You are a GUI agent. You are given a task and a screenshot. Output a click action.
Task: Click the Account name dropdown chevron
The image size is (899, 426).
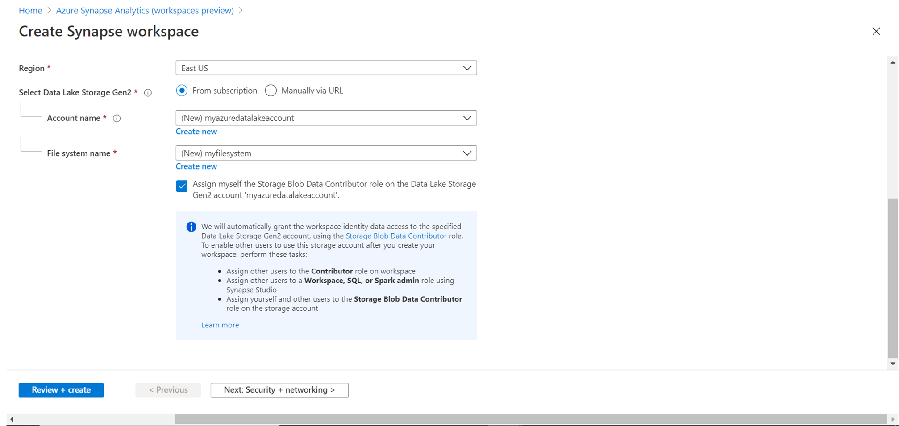pyautogui.click(x=467, y=118)
